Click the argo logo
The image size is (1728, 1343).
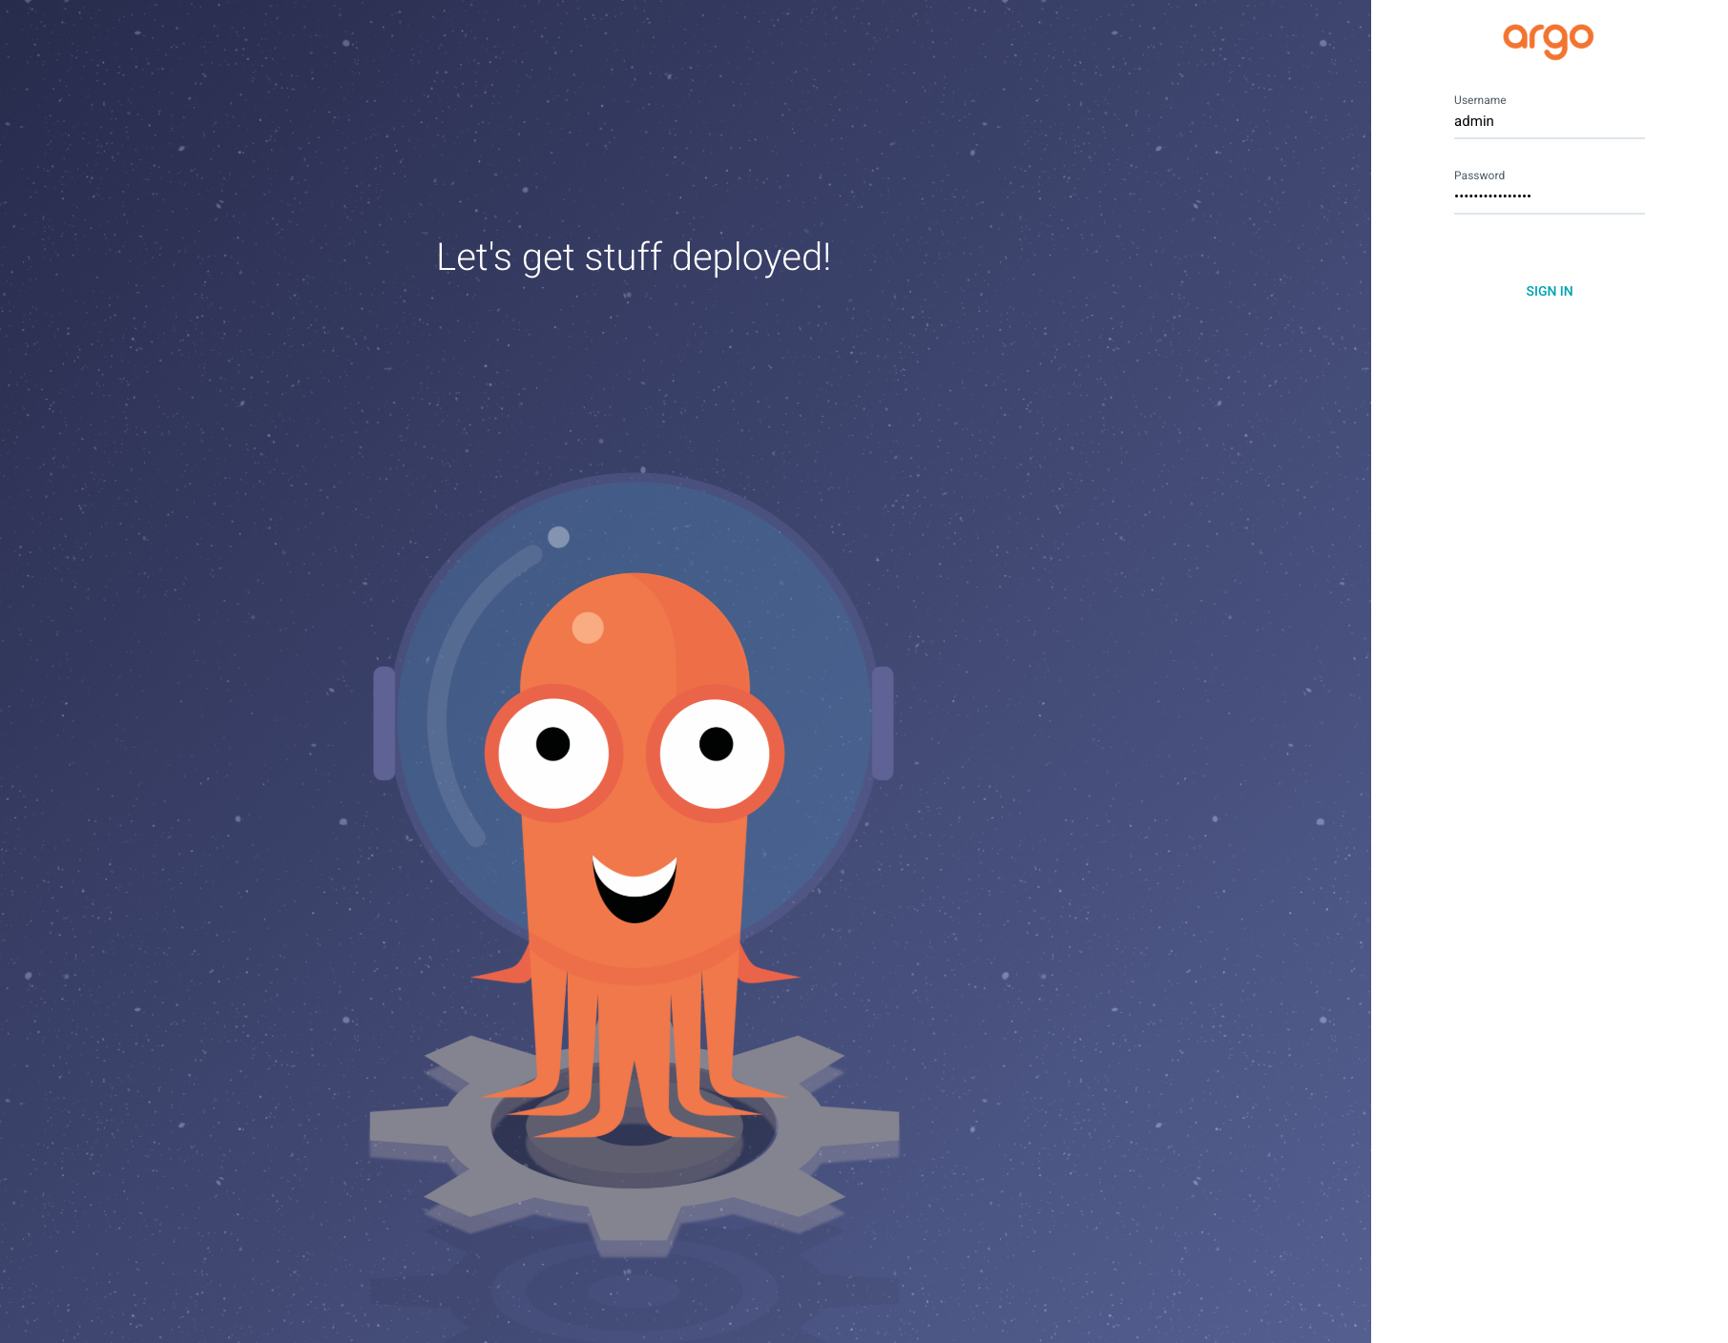1548,40
